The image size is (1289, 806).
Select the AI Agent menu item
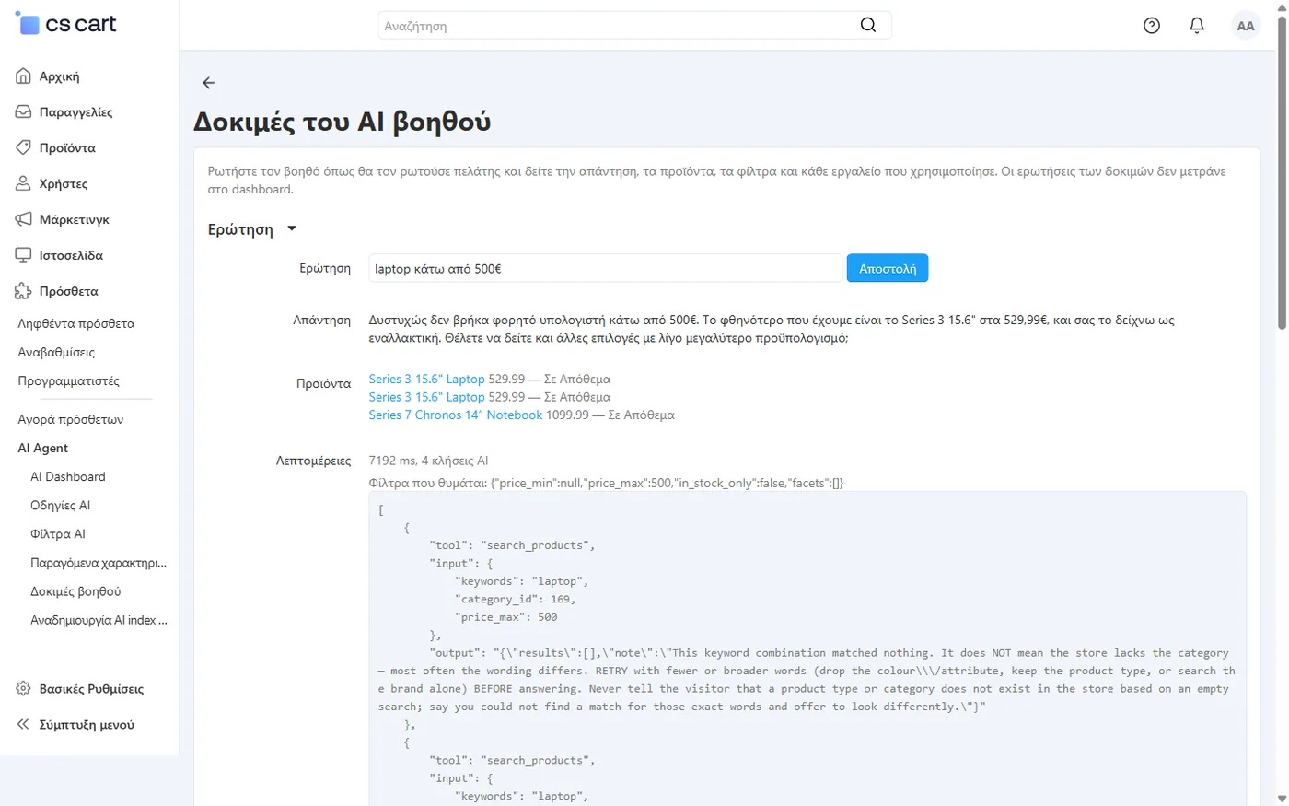[x=43, y=448]
